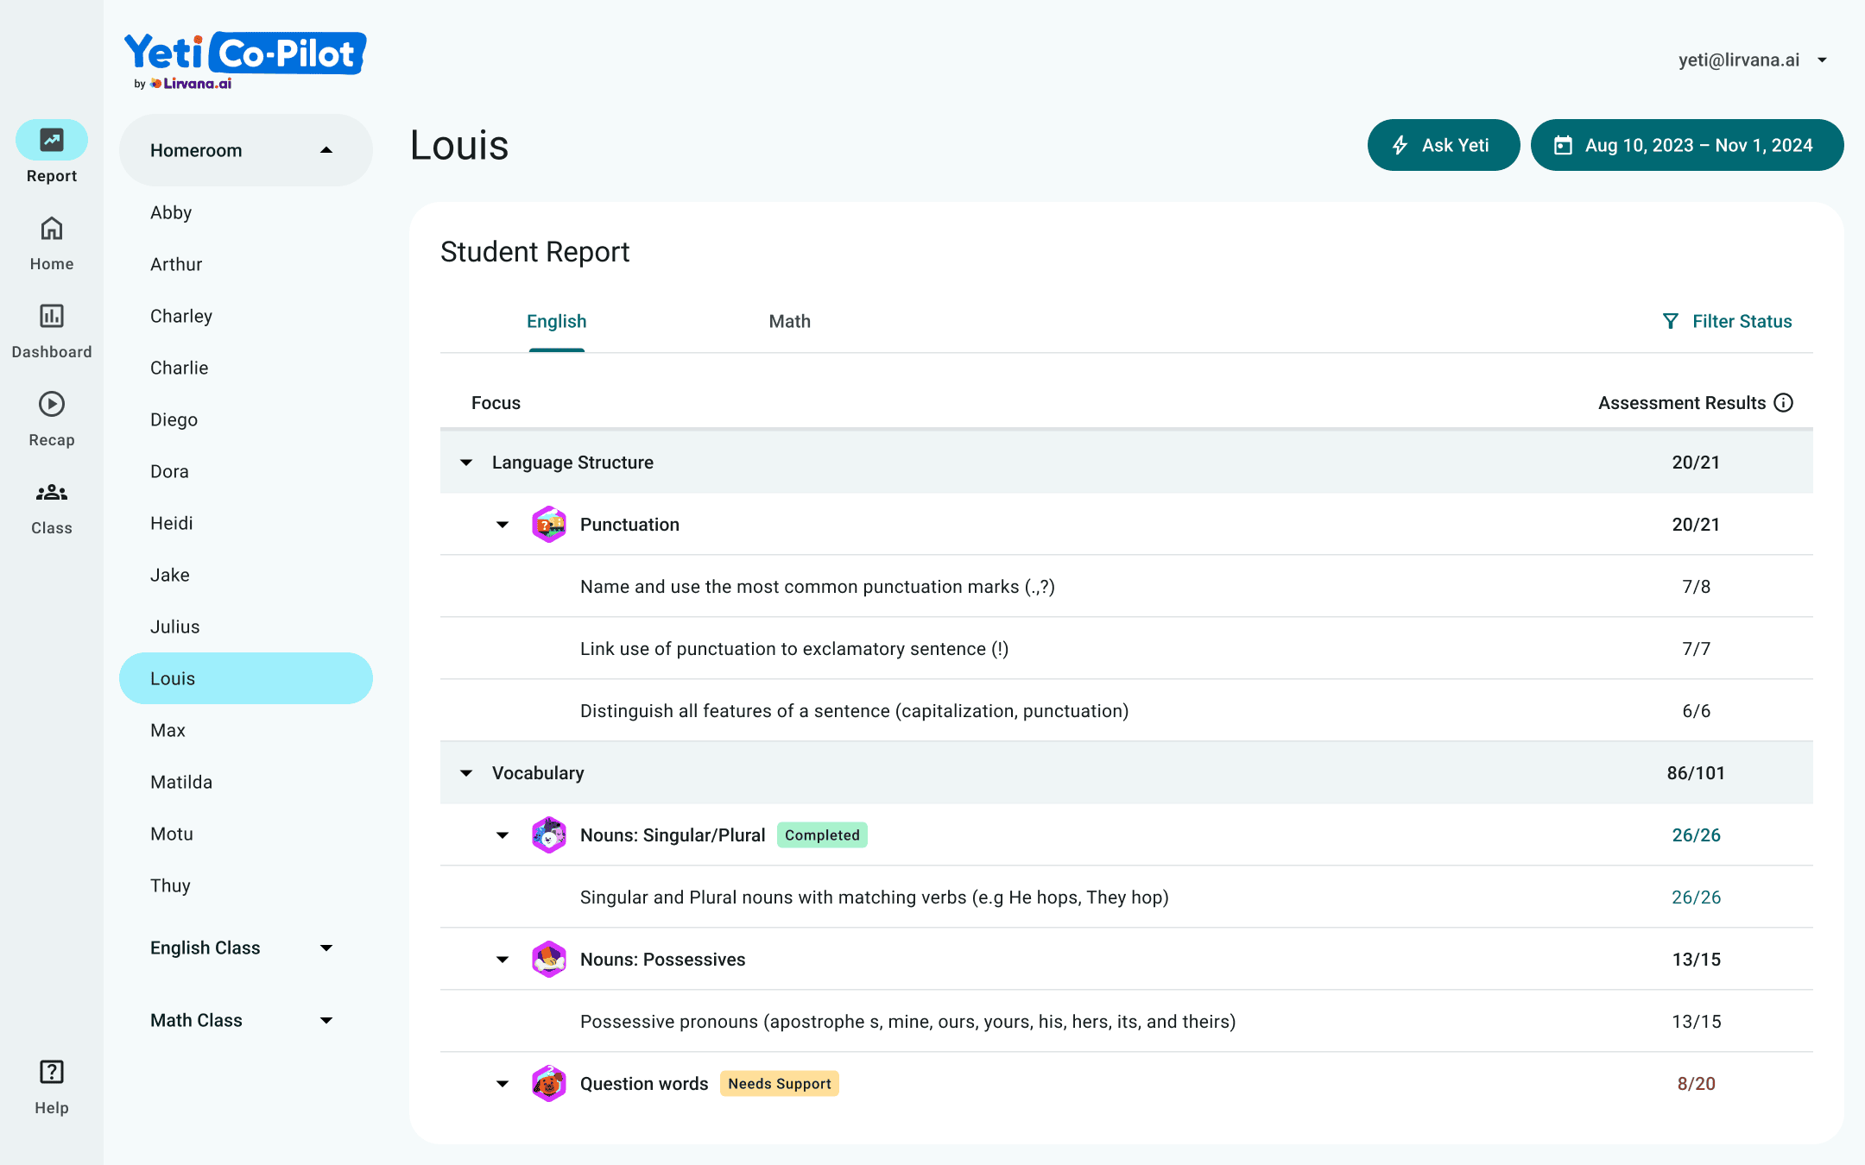Click Assessment Results info icon

pyautogui.click(x=1784, y=403)
